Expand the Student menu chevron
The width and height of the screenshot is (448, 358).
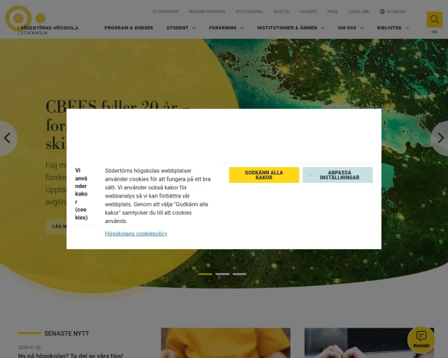[x=193, y=28]
